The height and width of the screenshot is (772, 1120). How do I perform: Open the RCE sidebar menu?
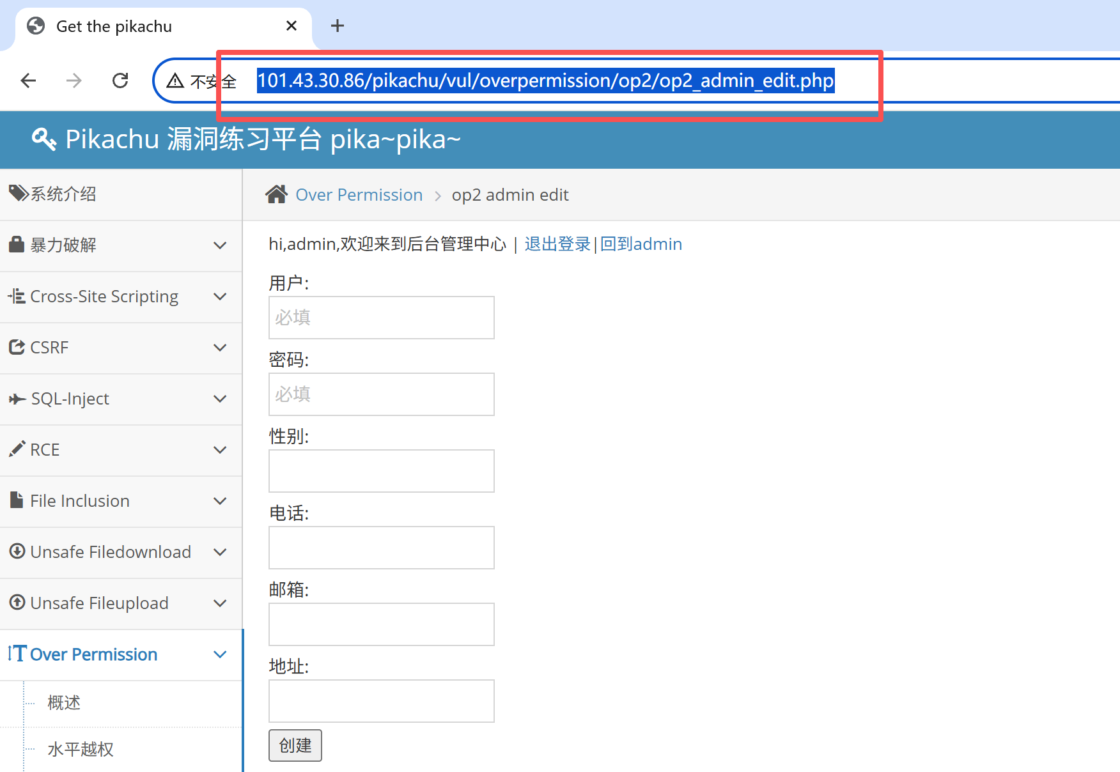pos(121,450)
